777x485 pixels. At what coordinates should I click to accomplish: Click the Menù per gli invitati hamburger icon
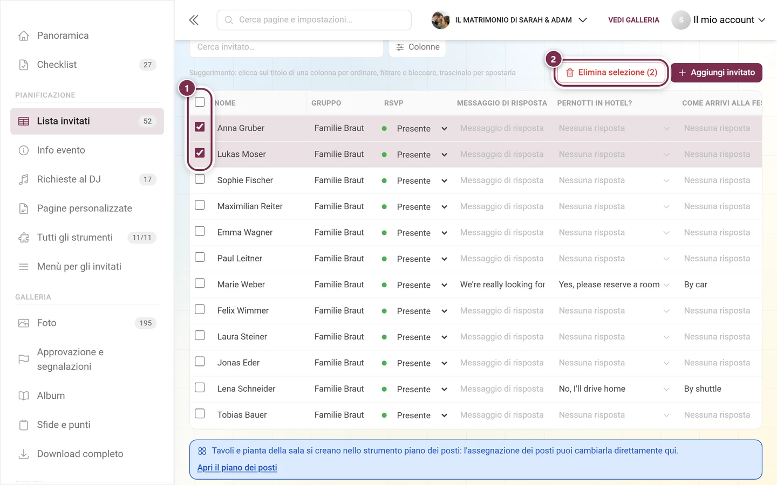24,267
